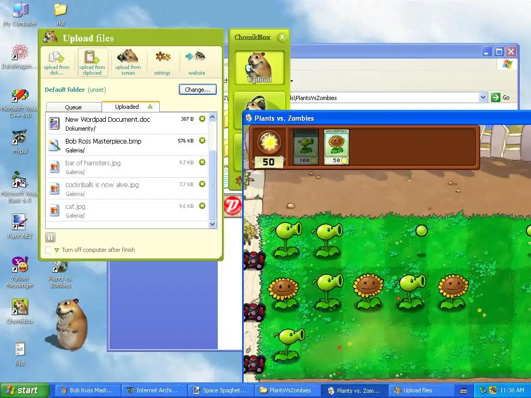Switch to PlantsVsZombies folder taskbar item
This screenshot has width=531, height=398.
(x=287, y=390)
